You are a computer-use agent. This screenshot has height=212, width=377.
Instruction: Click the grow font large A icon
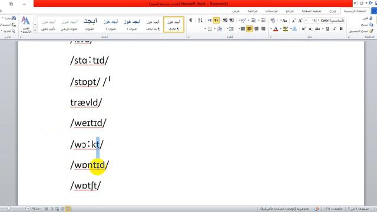pos(300,21)
